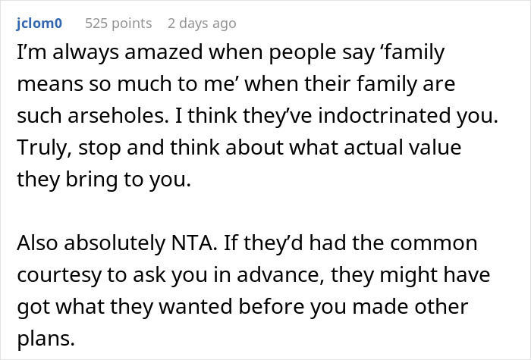Image resolution: width=531 pixels, height=360 pixels.
Task: Click the word 'courtesy' in the comment
Action: tap(59, 275)
